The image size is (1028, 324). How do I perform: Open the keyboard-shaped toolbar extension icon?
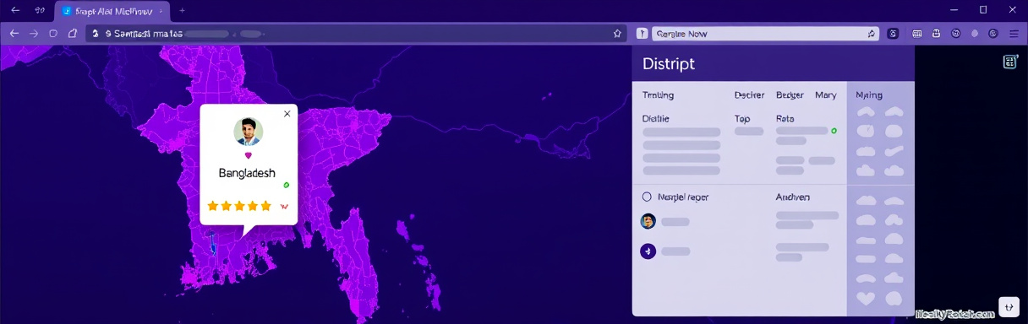point(917,34)
